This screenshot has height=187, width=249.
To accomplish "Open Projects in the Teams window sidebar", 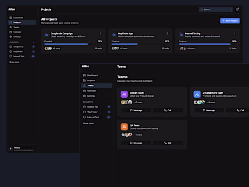I will (x=97, y=80).
